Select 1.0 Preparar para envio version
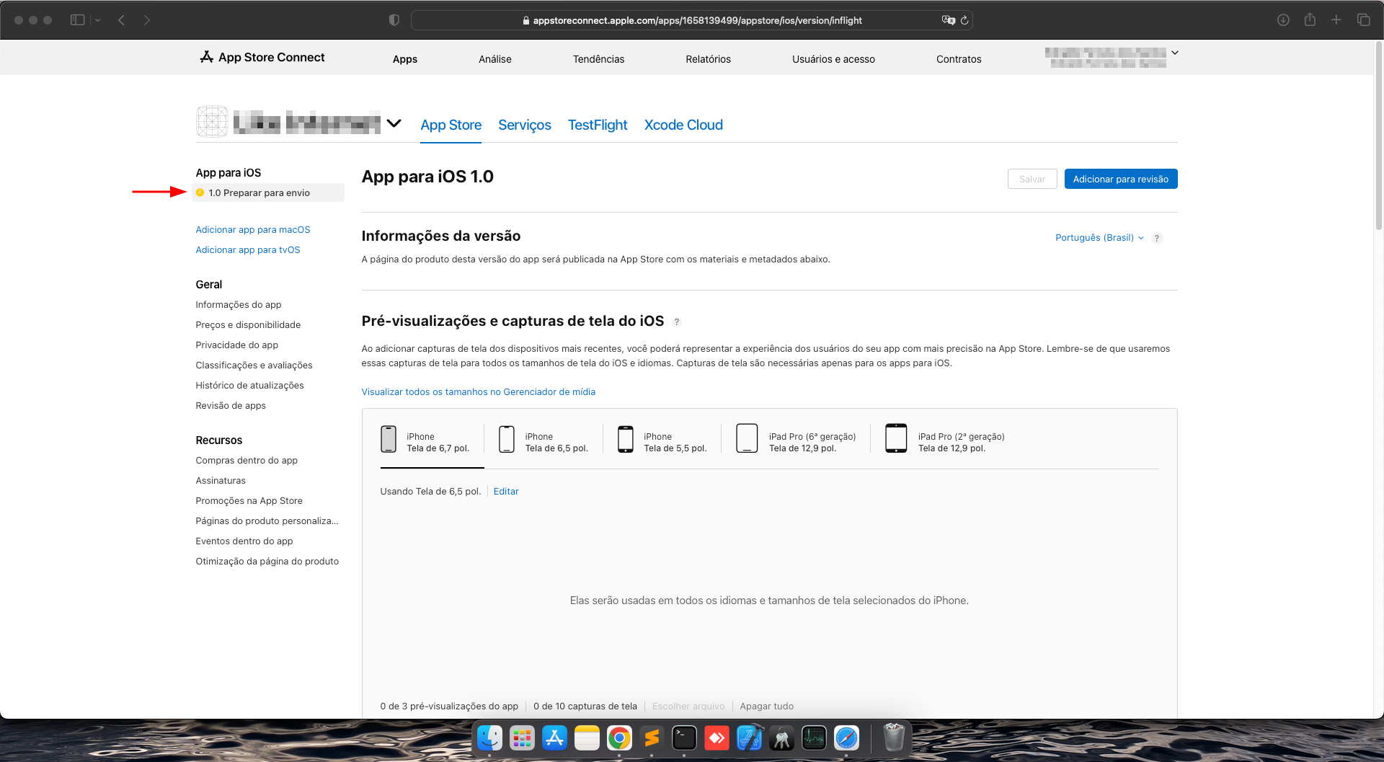The width and height of the screenshot is (1384, 762). pyautogui.click(x=268, y=192)
